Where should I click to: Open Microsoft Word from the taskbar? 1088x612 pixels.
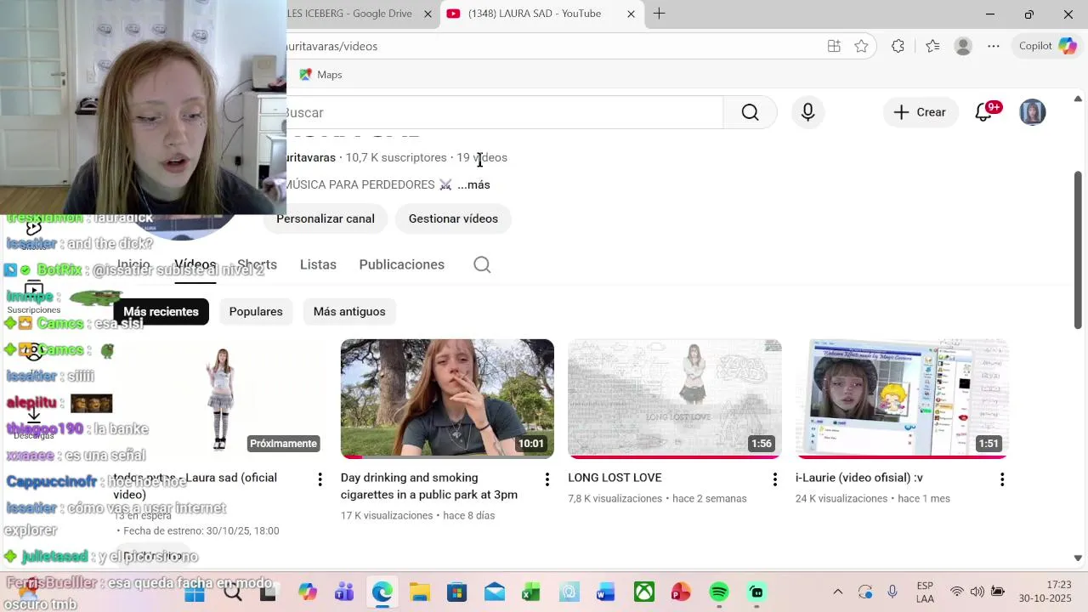606,592
